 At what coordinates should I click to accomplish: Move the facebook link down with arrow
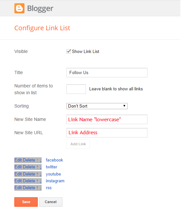40,161
